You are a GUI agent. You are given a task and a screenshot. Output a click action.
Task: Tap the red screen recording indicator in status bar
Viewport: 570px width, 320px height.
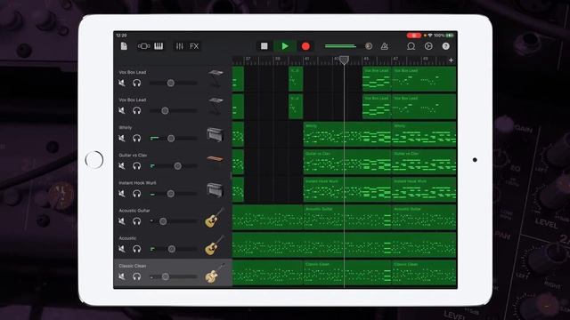[413, 36]
